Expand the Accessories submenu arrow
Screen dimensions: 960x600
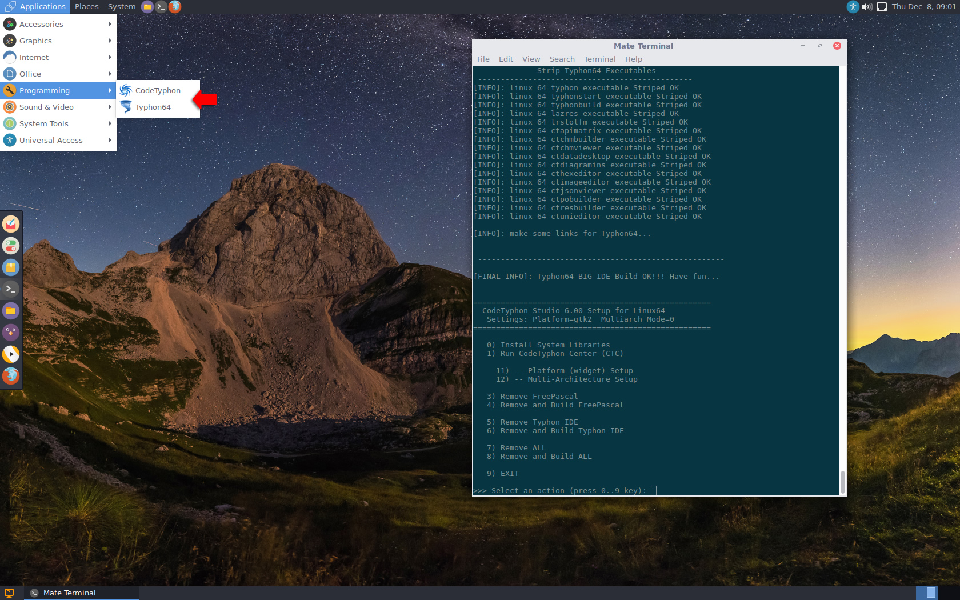click(110, 24)
